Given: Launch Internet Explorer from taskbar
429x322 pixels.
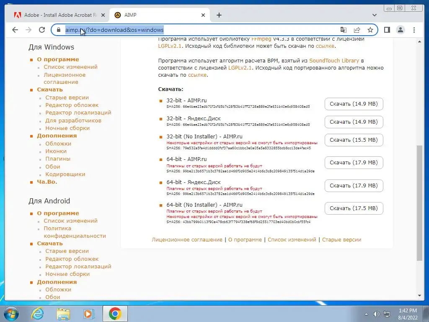Looking at the screenshot, I should pos(37,314).
